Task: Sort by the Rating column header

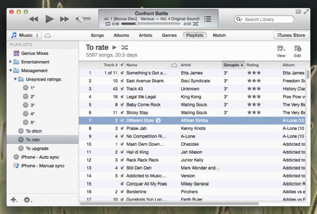Action: coord(263,65)
